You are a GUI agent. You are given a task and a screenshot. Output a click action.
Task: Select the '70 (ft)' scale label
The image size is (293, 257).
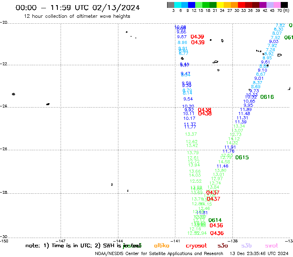pos(283,11)
